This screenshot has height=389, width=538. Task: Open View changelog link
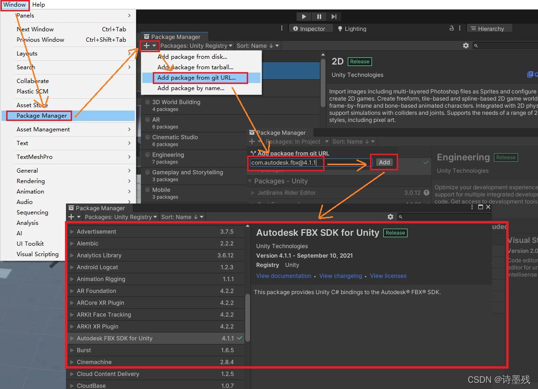(x=340, y=276)
